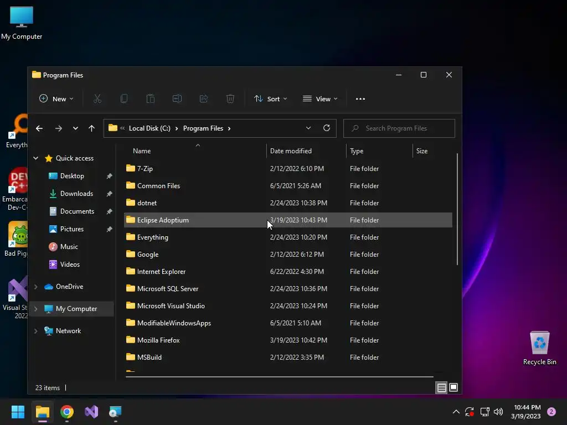
Task: Select the Microsoft SQL Server folder
Action: pyautogui.click(x=288, y=289)
